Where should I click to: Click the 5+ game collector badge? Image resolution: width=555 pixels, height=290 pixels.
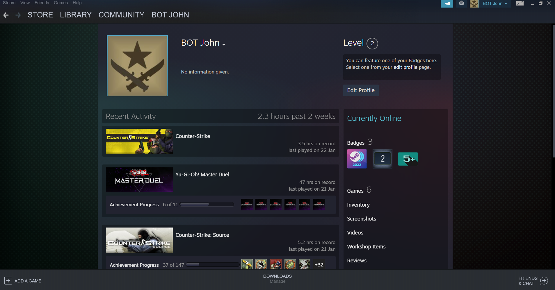(x=408, y=159)
